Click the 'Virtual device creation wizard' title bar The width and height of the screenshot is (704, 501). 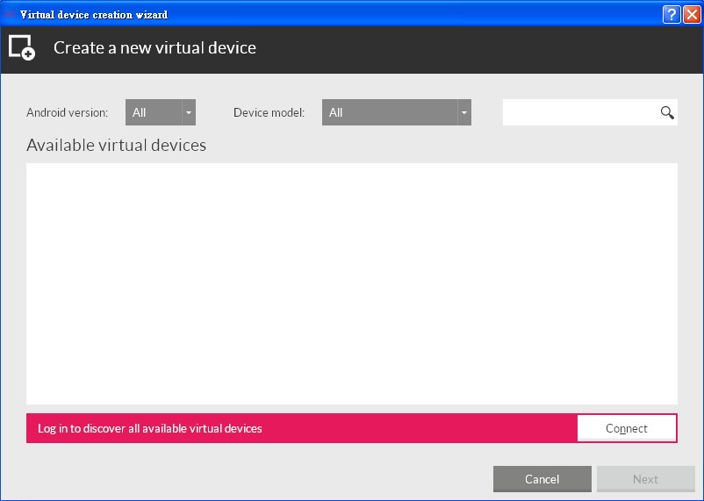[94, 15]
